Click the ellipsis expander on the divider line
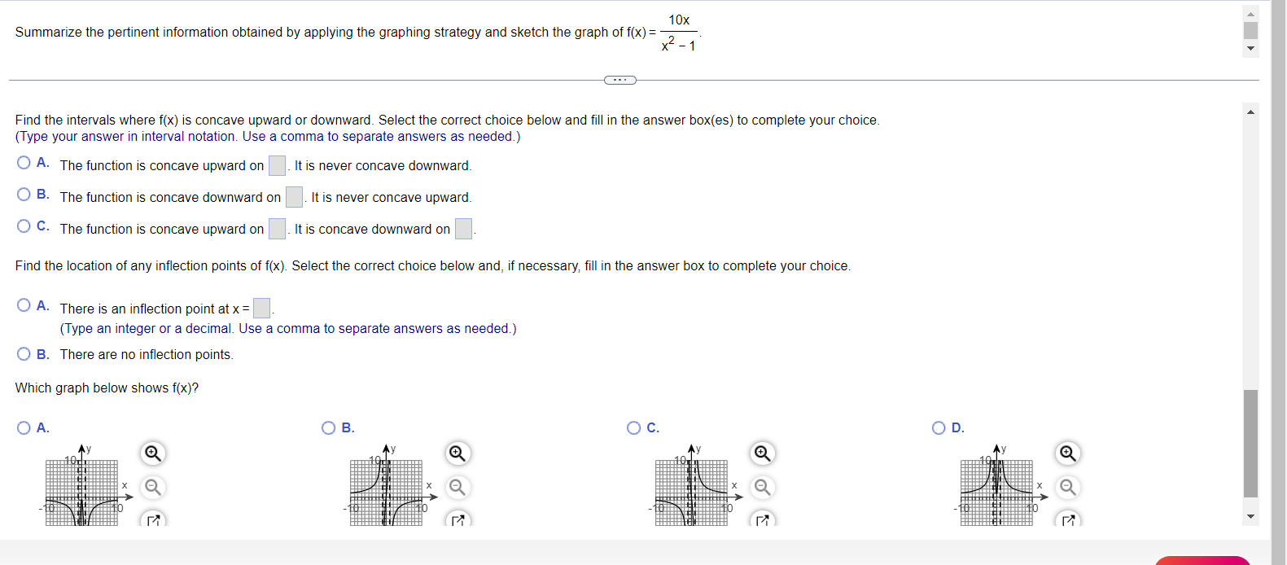The image size is (1287, 565). pyautogui.click(x=619, y=80)
